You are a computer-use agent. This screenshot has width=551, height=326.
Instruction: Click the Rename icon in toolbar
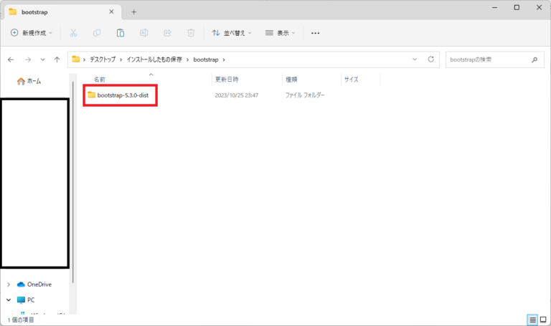click(144, 33)
